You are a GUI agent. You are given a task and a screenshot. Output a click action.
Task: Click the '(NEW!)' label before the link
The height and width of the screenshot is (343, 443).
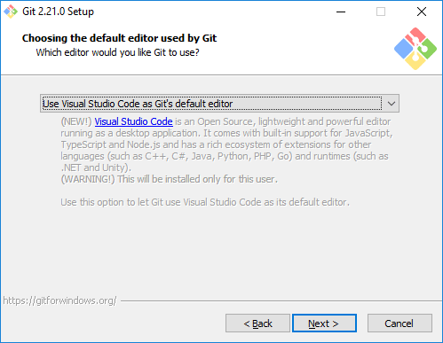coord(76,121)
